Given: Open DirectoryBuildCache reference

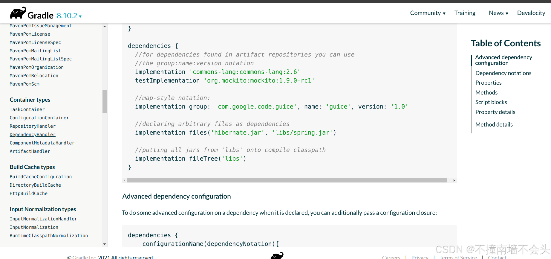Looking at the screenshot, I should click(x=35, y=185).
